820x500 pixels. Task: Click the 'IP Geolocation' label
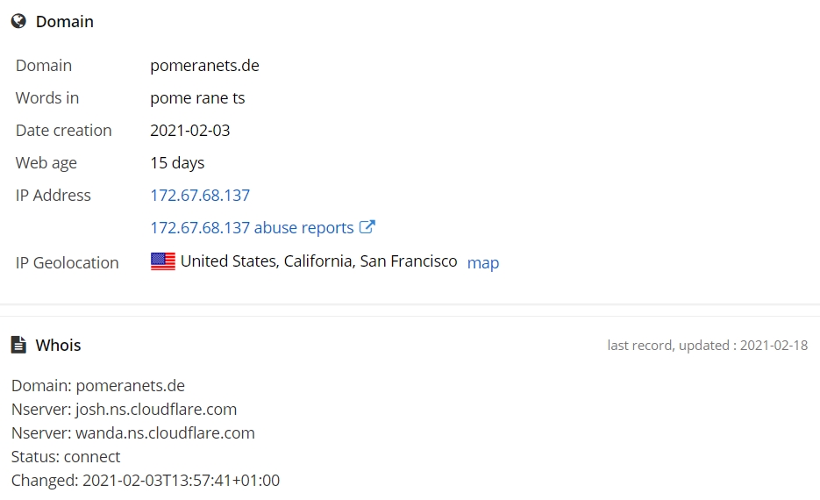point(67,262)
